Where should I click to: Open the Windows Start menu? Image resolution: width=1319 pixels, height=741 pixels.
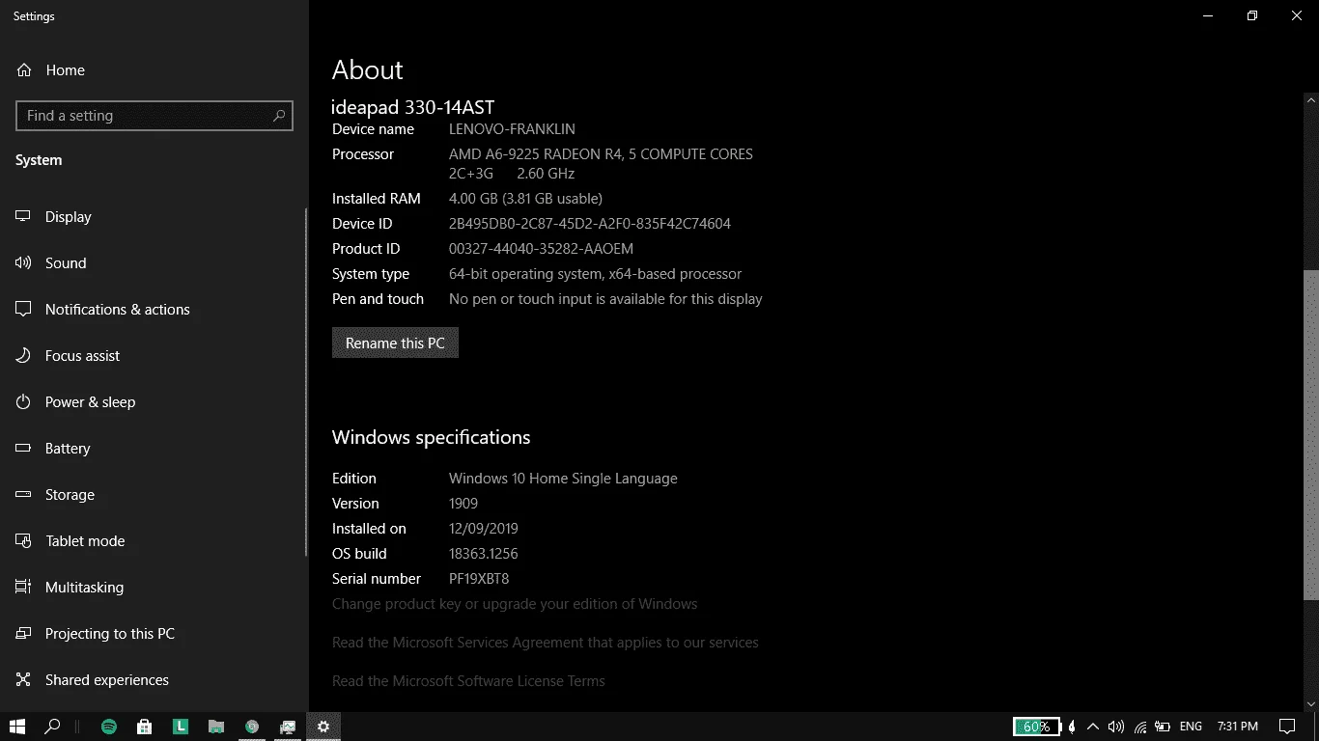click(x=16, y=727)
